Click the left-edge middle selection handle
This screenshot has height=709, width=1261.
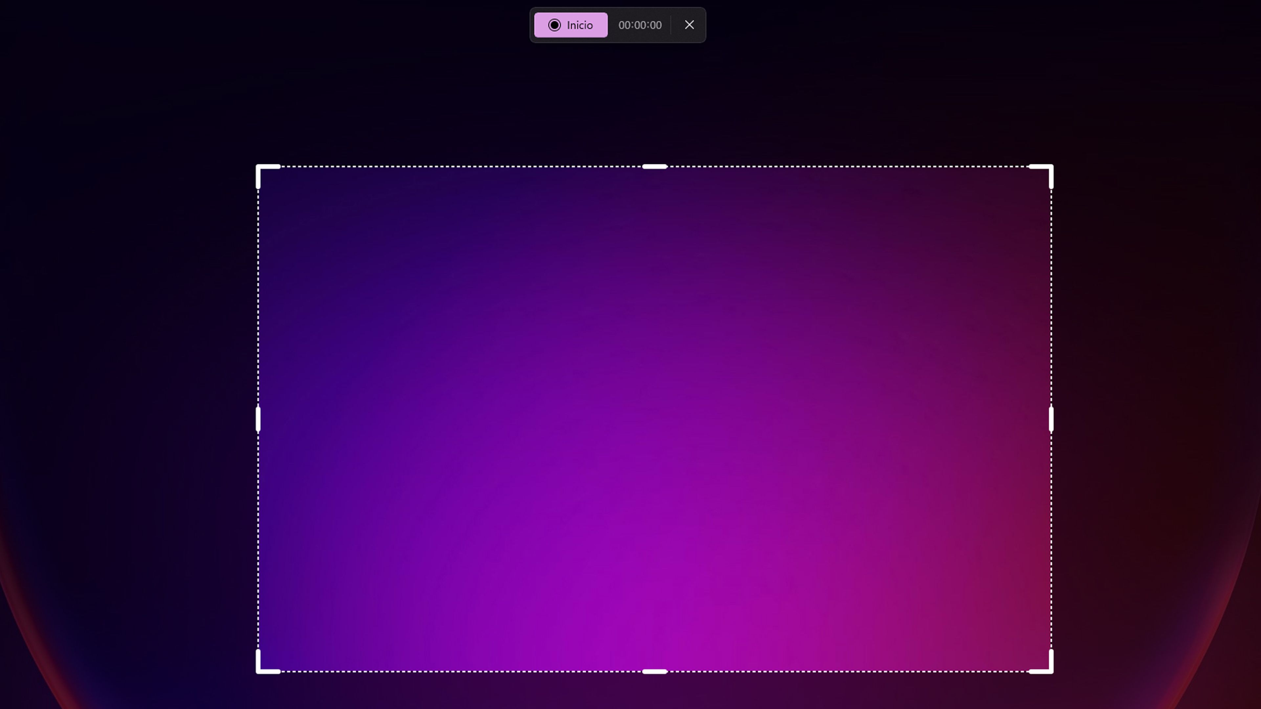coord(258,419)
